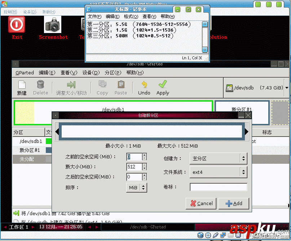Click stepper of 新大小 field
Viewport: 291px width, 241px height.
pyautogui.click(x=144, y=167)
